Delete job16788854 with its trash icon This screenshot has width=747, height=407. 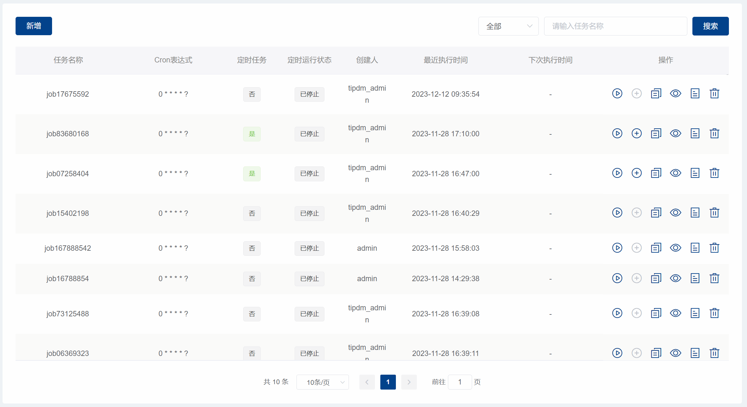point(714,278)
